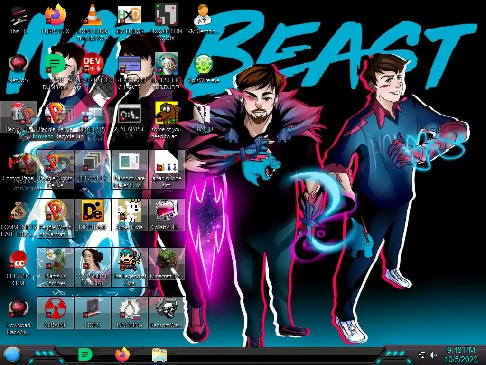Open the Control Panel desktop icon

tap(19, 168)
